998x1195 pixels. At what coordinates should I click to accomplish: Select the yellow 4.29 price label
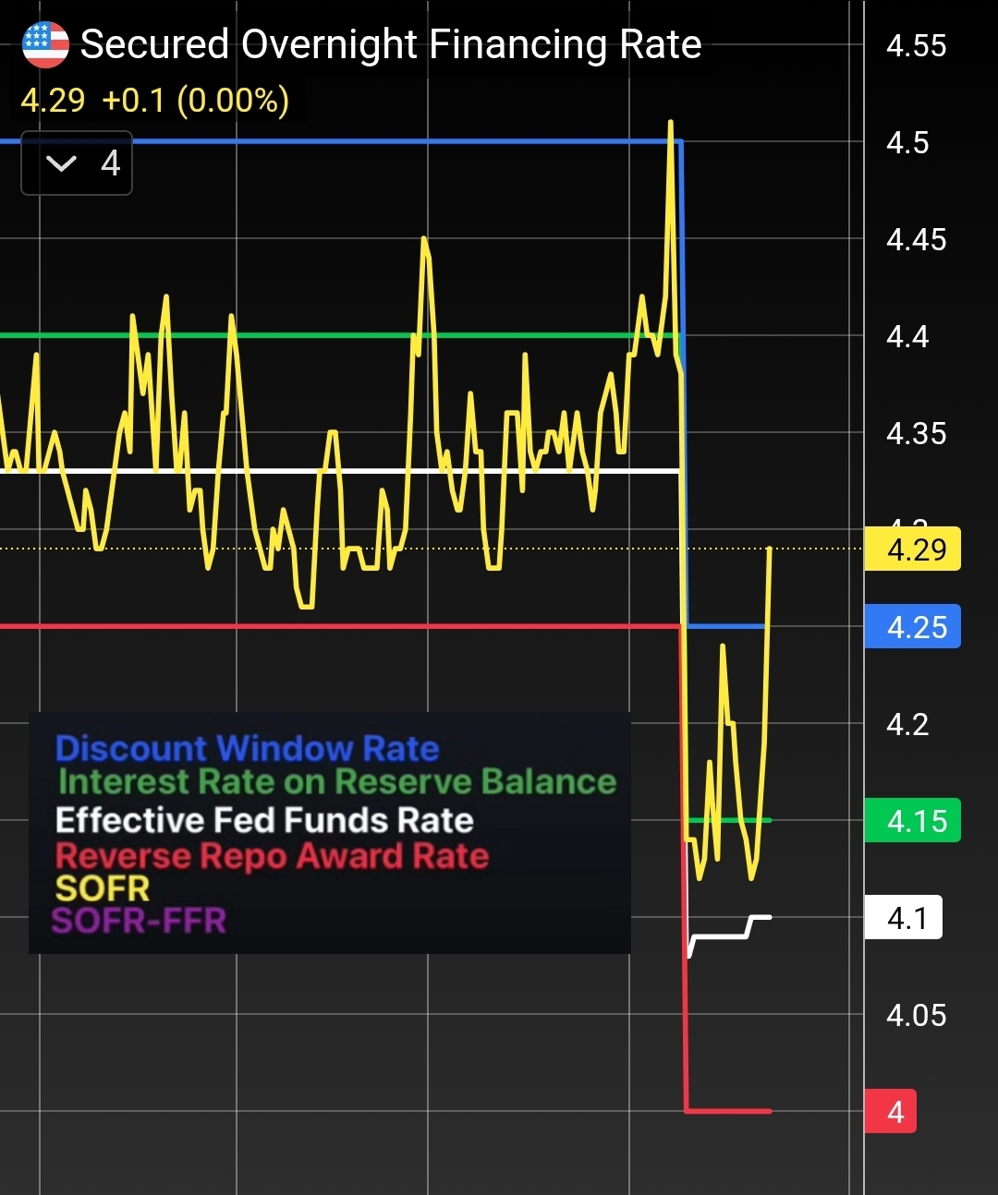pyautogui.click(x=913, y=549)
